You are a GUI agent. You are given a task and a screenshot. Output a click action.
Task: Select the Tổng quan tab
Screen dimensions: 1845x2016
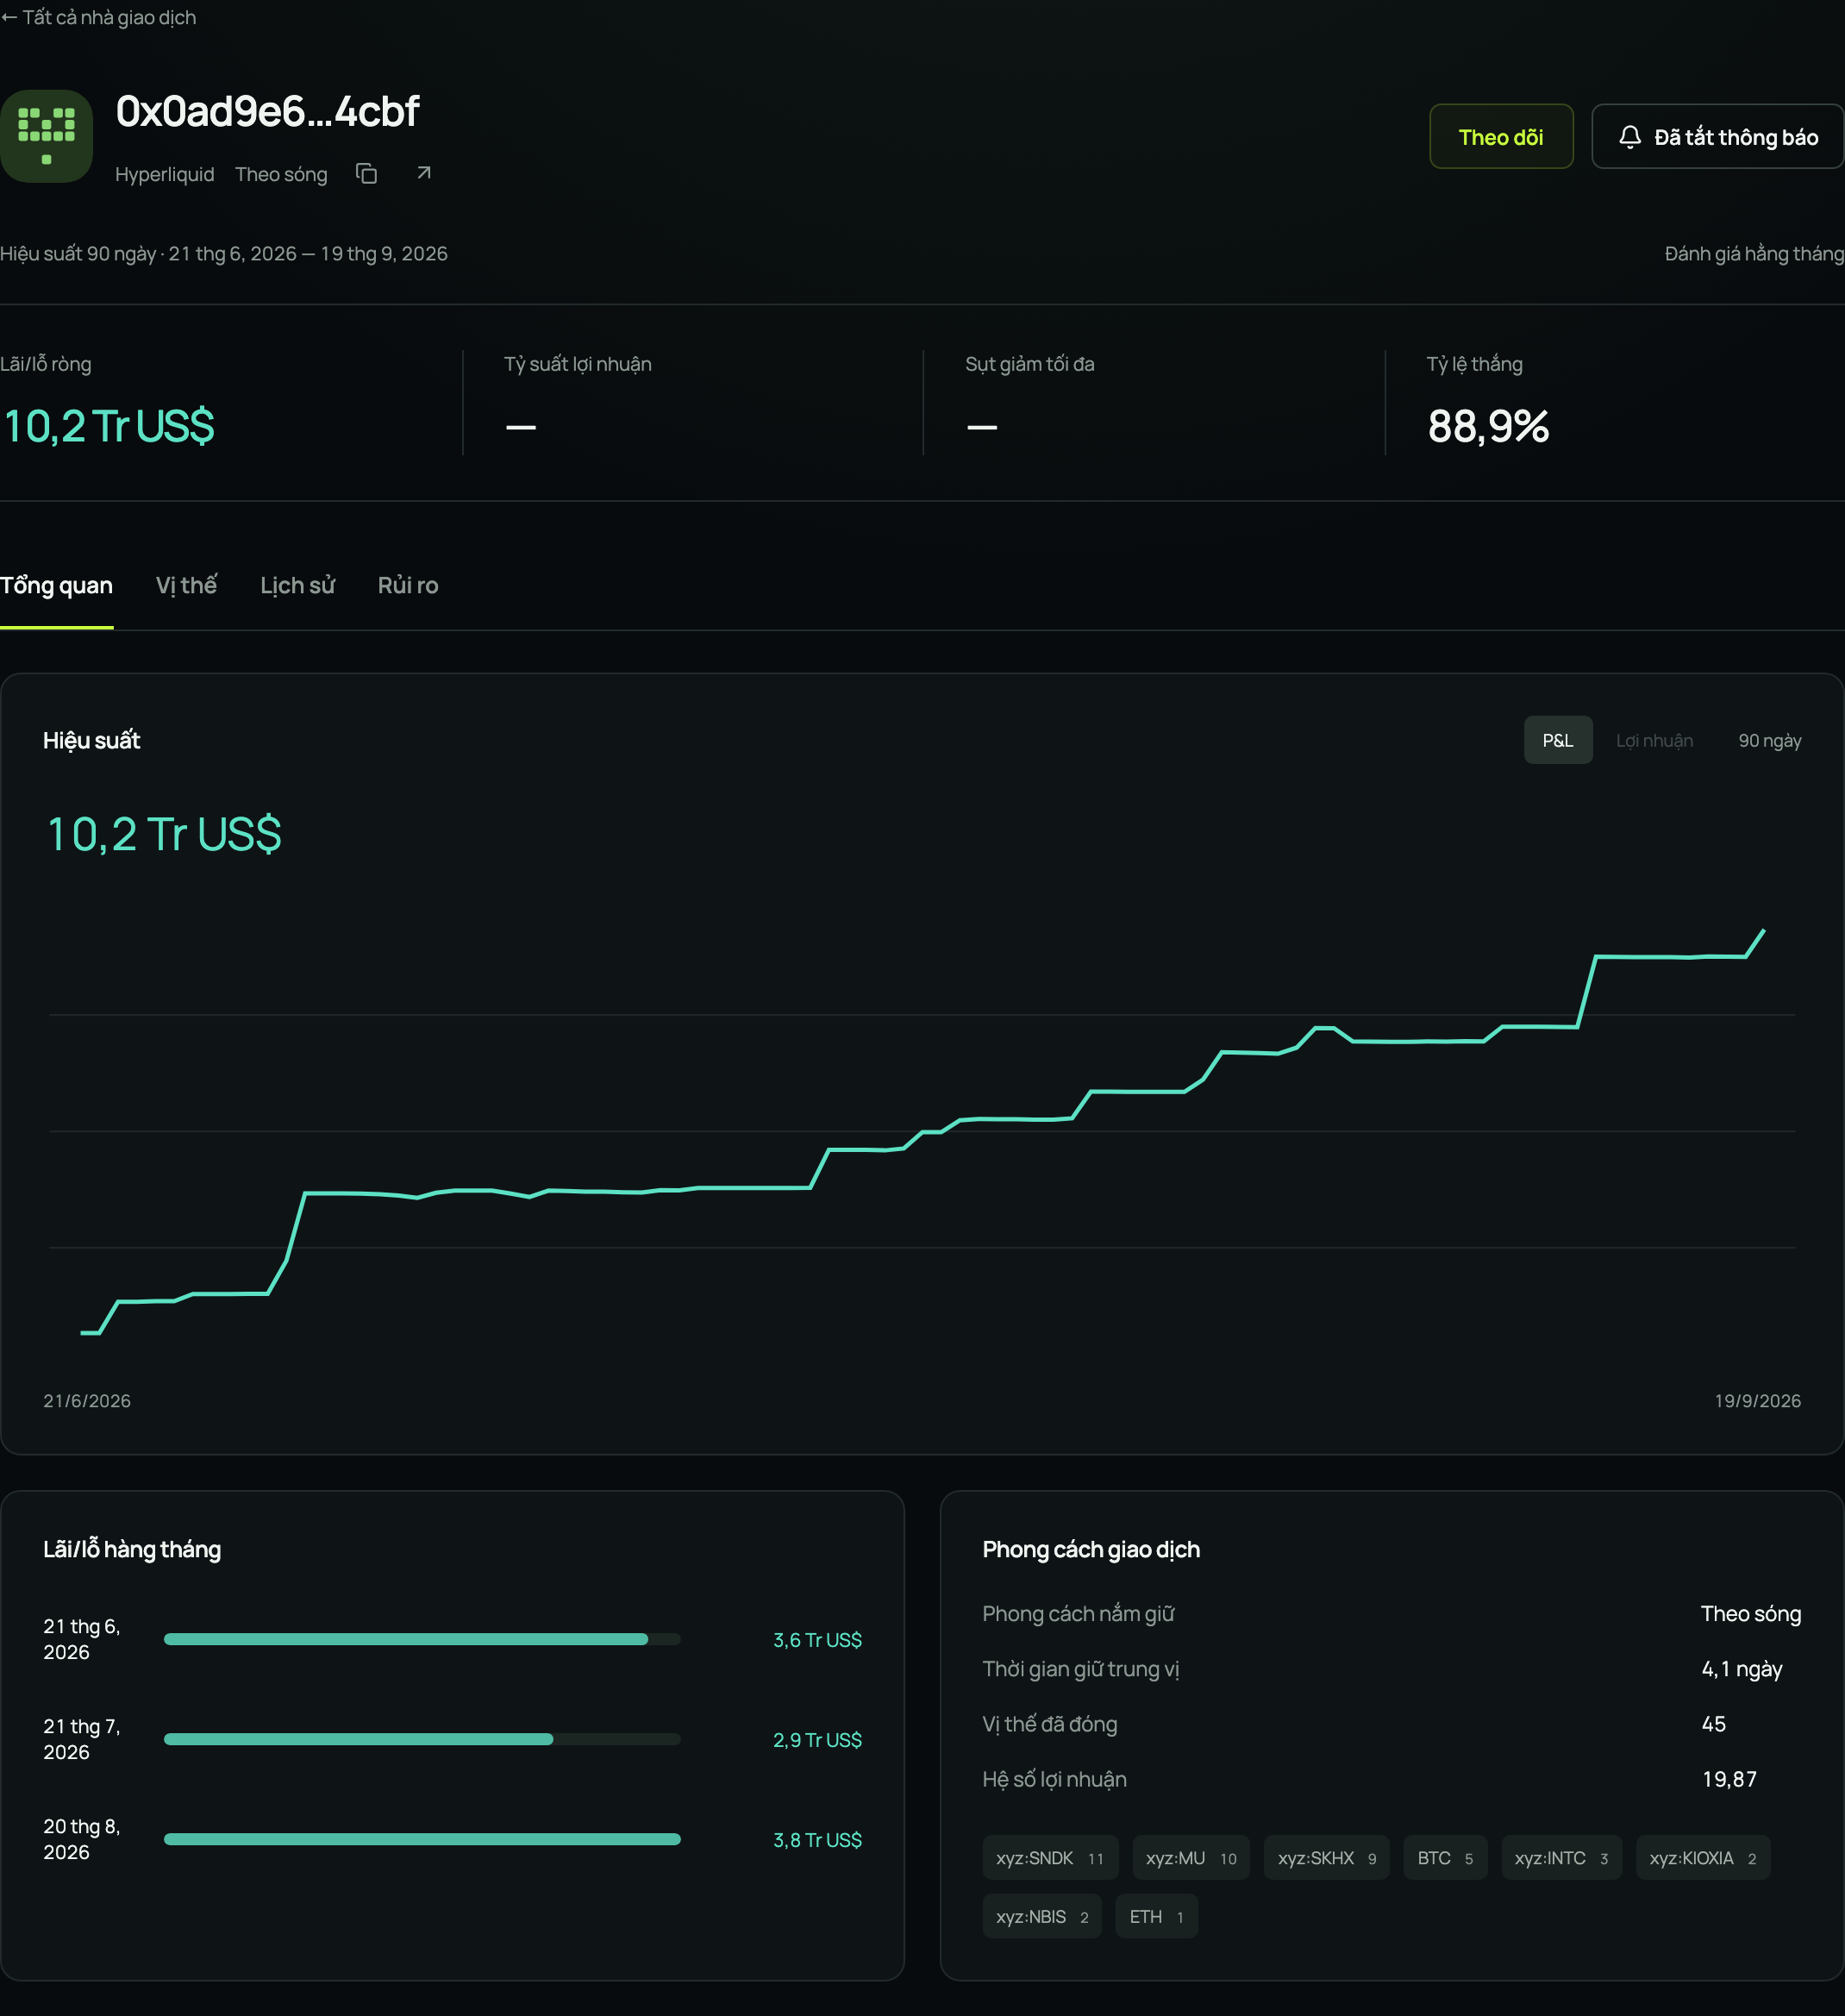[x=56, y=585]
